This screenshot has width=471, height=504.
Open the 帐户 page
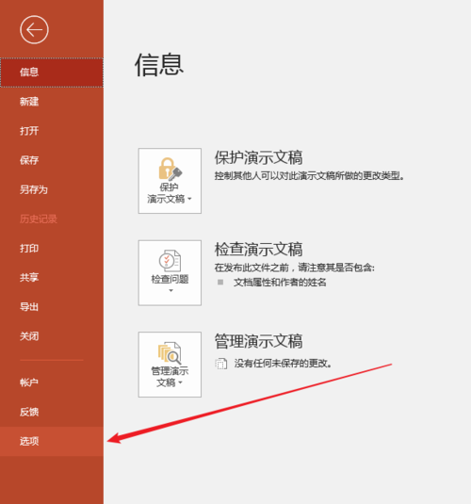pyautogui.click(x=52, y=382)
